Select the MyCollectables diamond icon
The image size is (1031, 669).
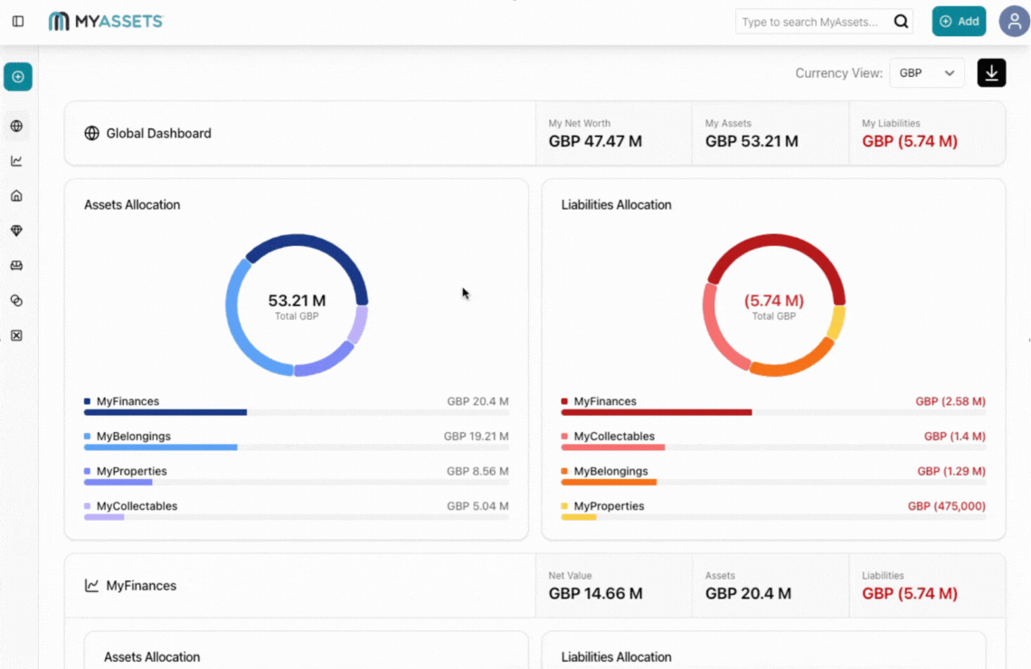pos(17,230)
